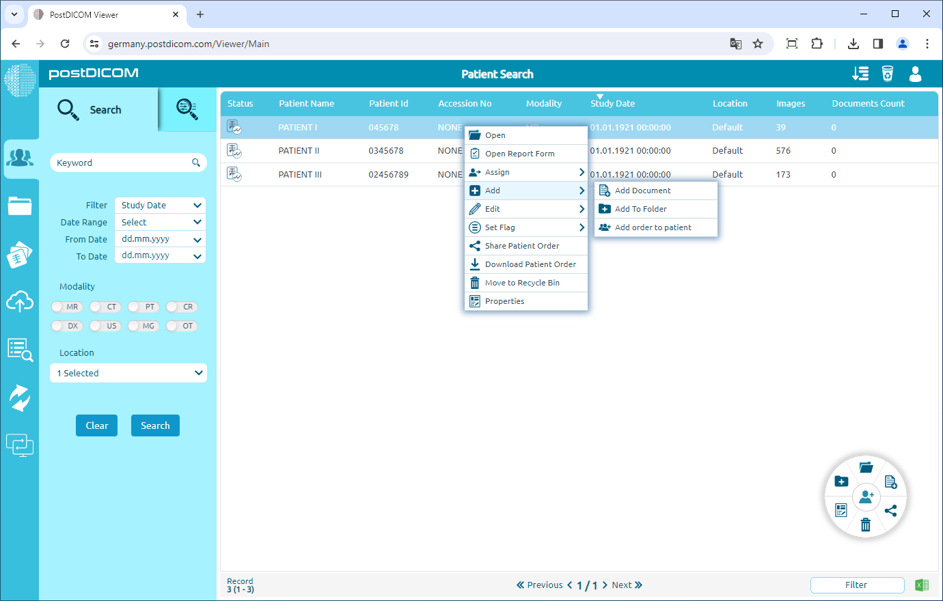Toggle the MR modality filter

coord(66,307)
